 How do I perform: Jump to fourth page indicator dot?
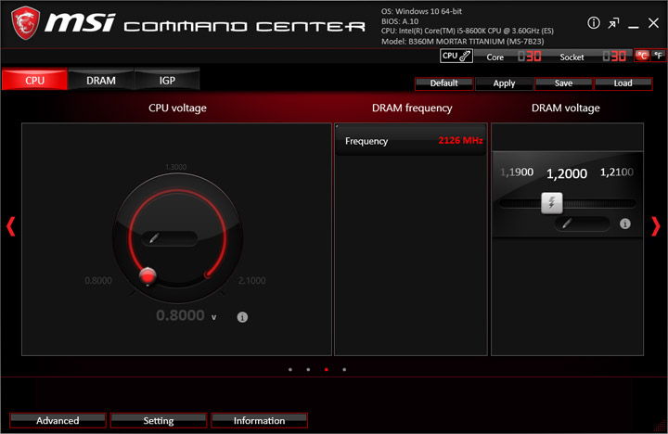(x=344, y=370)
